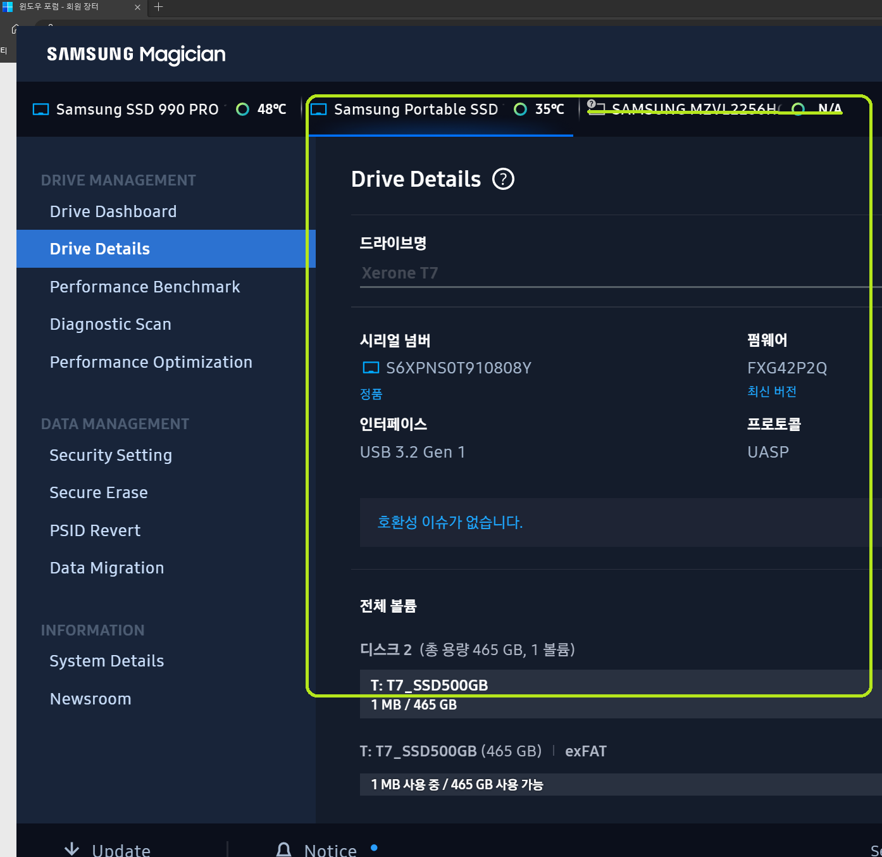
Task: Click the 35℃ temperature reading
Action: point(550,109)
